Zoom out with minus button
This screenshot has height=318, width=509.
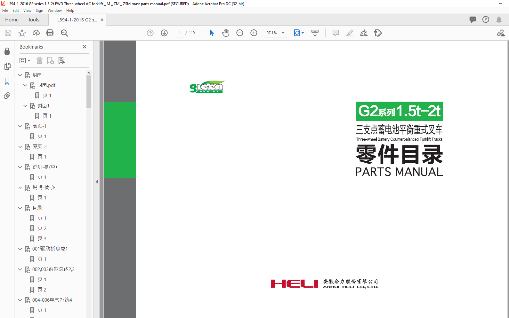[240, 33]
